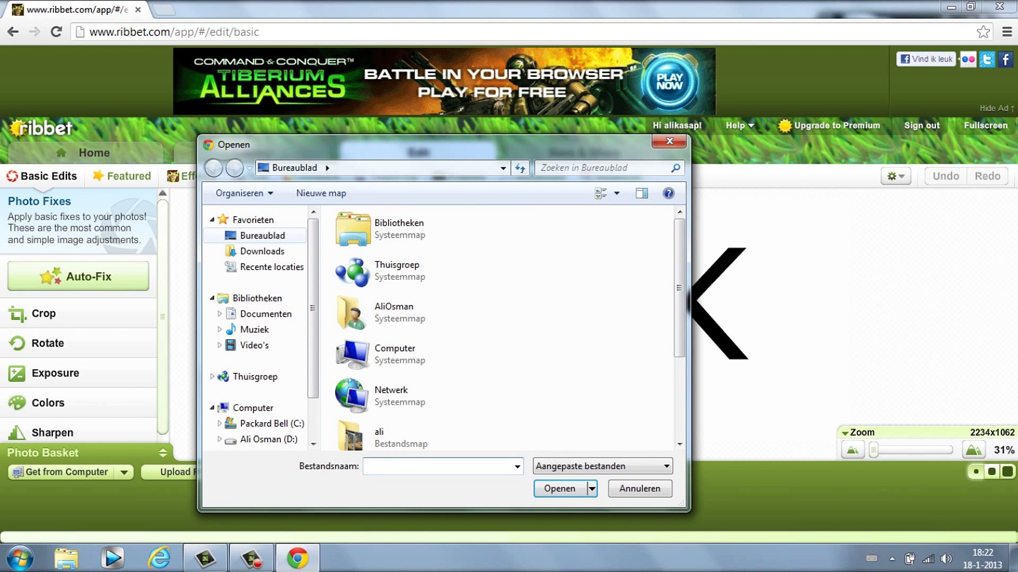
Task: Open the Aangepaste bestanden file type dropdown
Action: pos(603,466)
